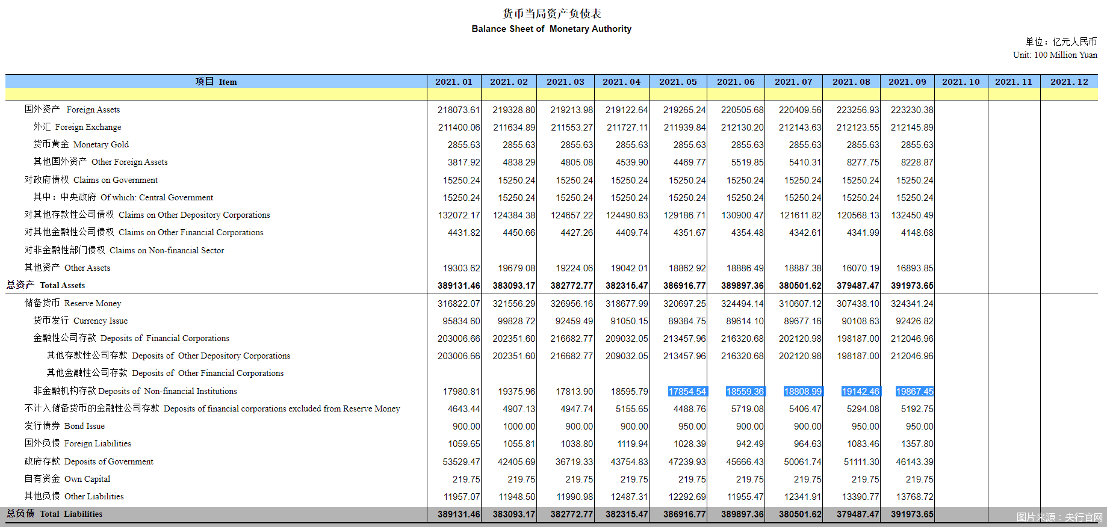
Task: Select the Foreign Assets row label
Action: tap(72, 109)
